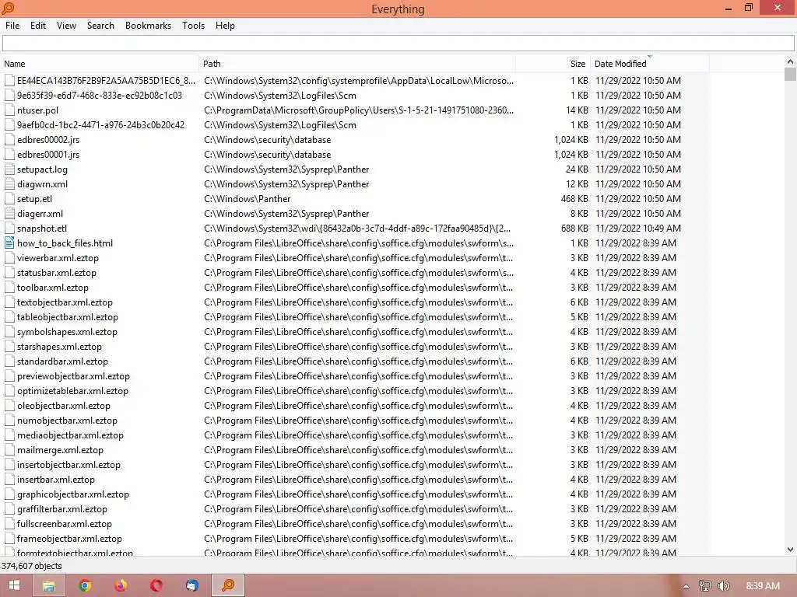Select file previewobjectbar.xml.eztop
This screenshot has height=597, width=797.
point(73,375)
